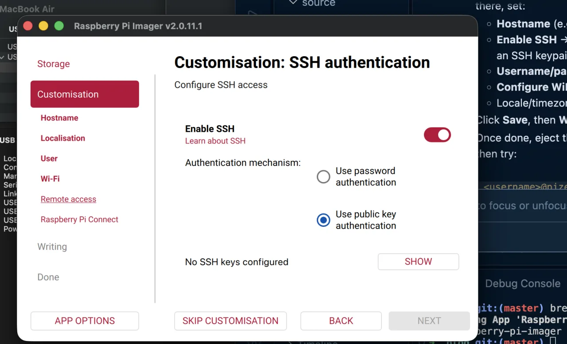Screen dimensions: 567x344
Task: Click the 'Raspberry Pi Imager v2.0.11.1' title text
Action: 138,26
